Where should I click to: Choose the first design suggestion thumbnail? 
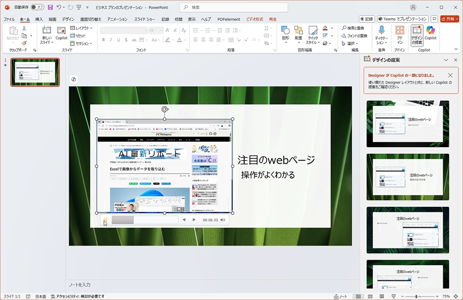(x=408, y=124)
